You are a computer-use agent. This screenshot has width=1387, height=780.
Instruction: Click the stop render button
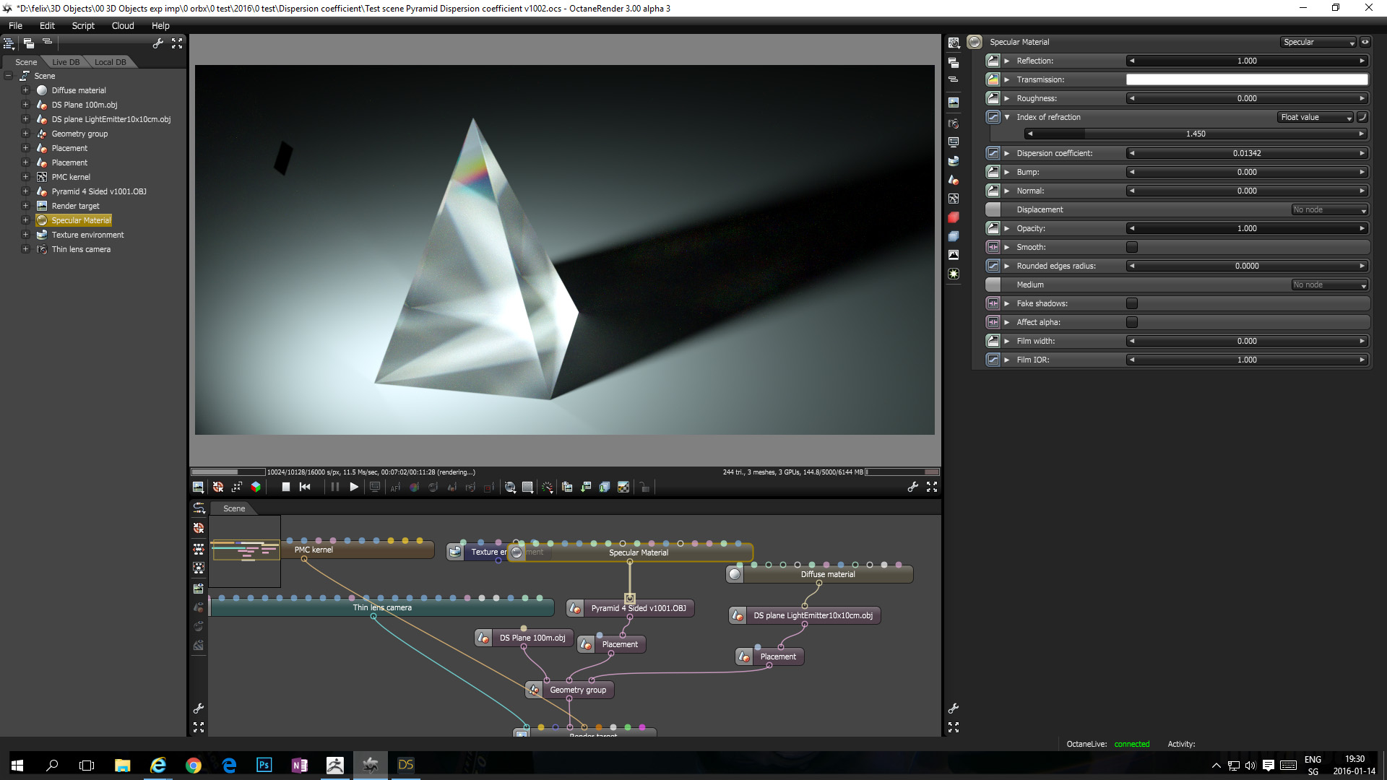[x=285, y=487]
